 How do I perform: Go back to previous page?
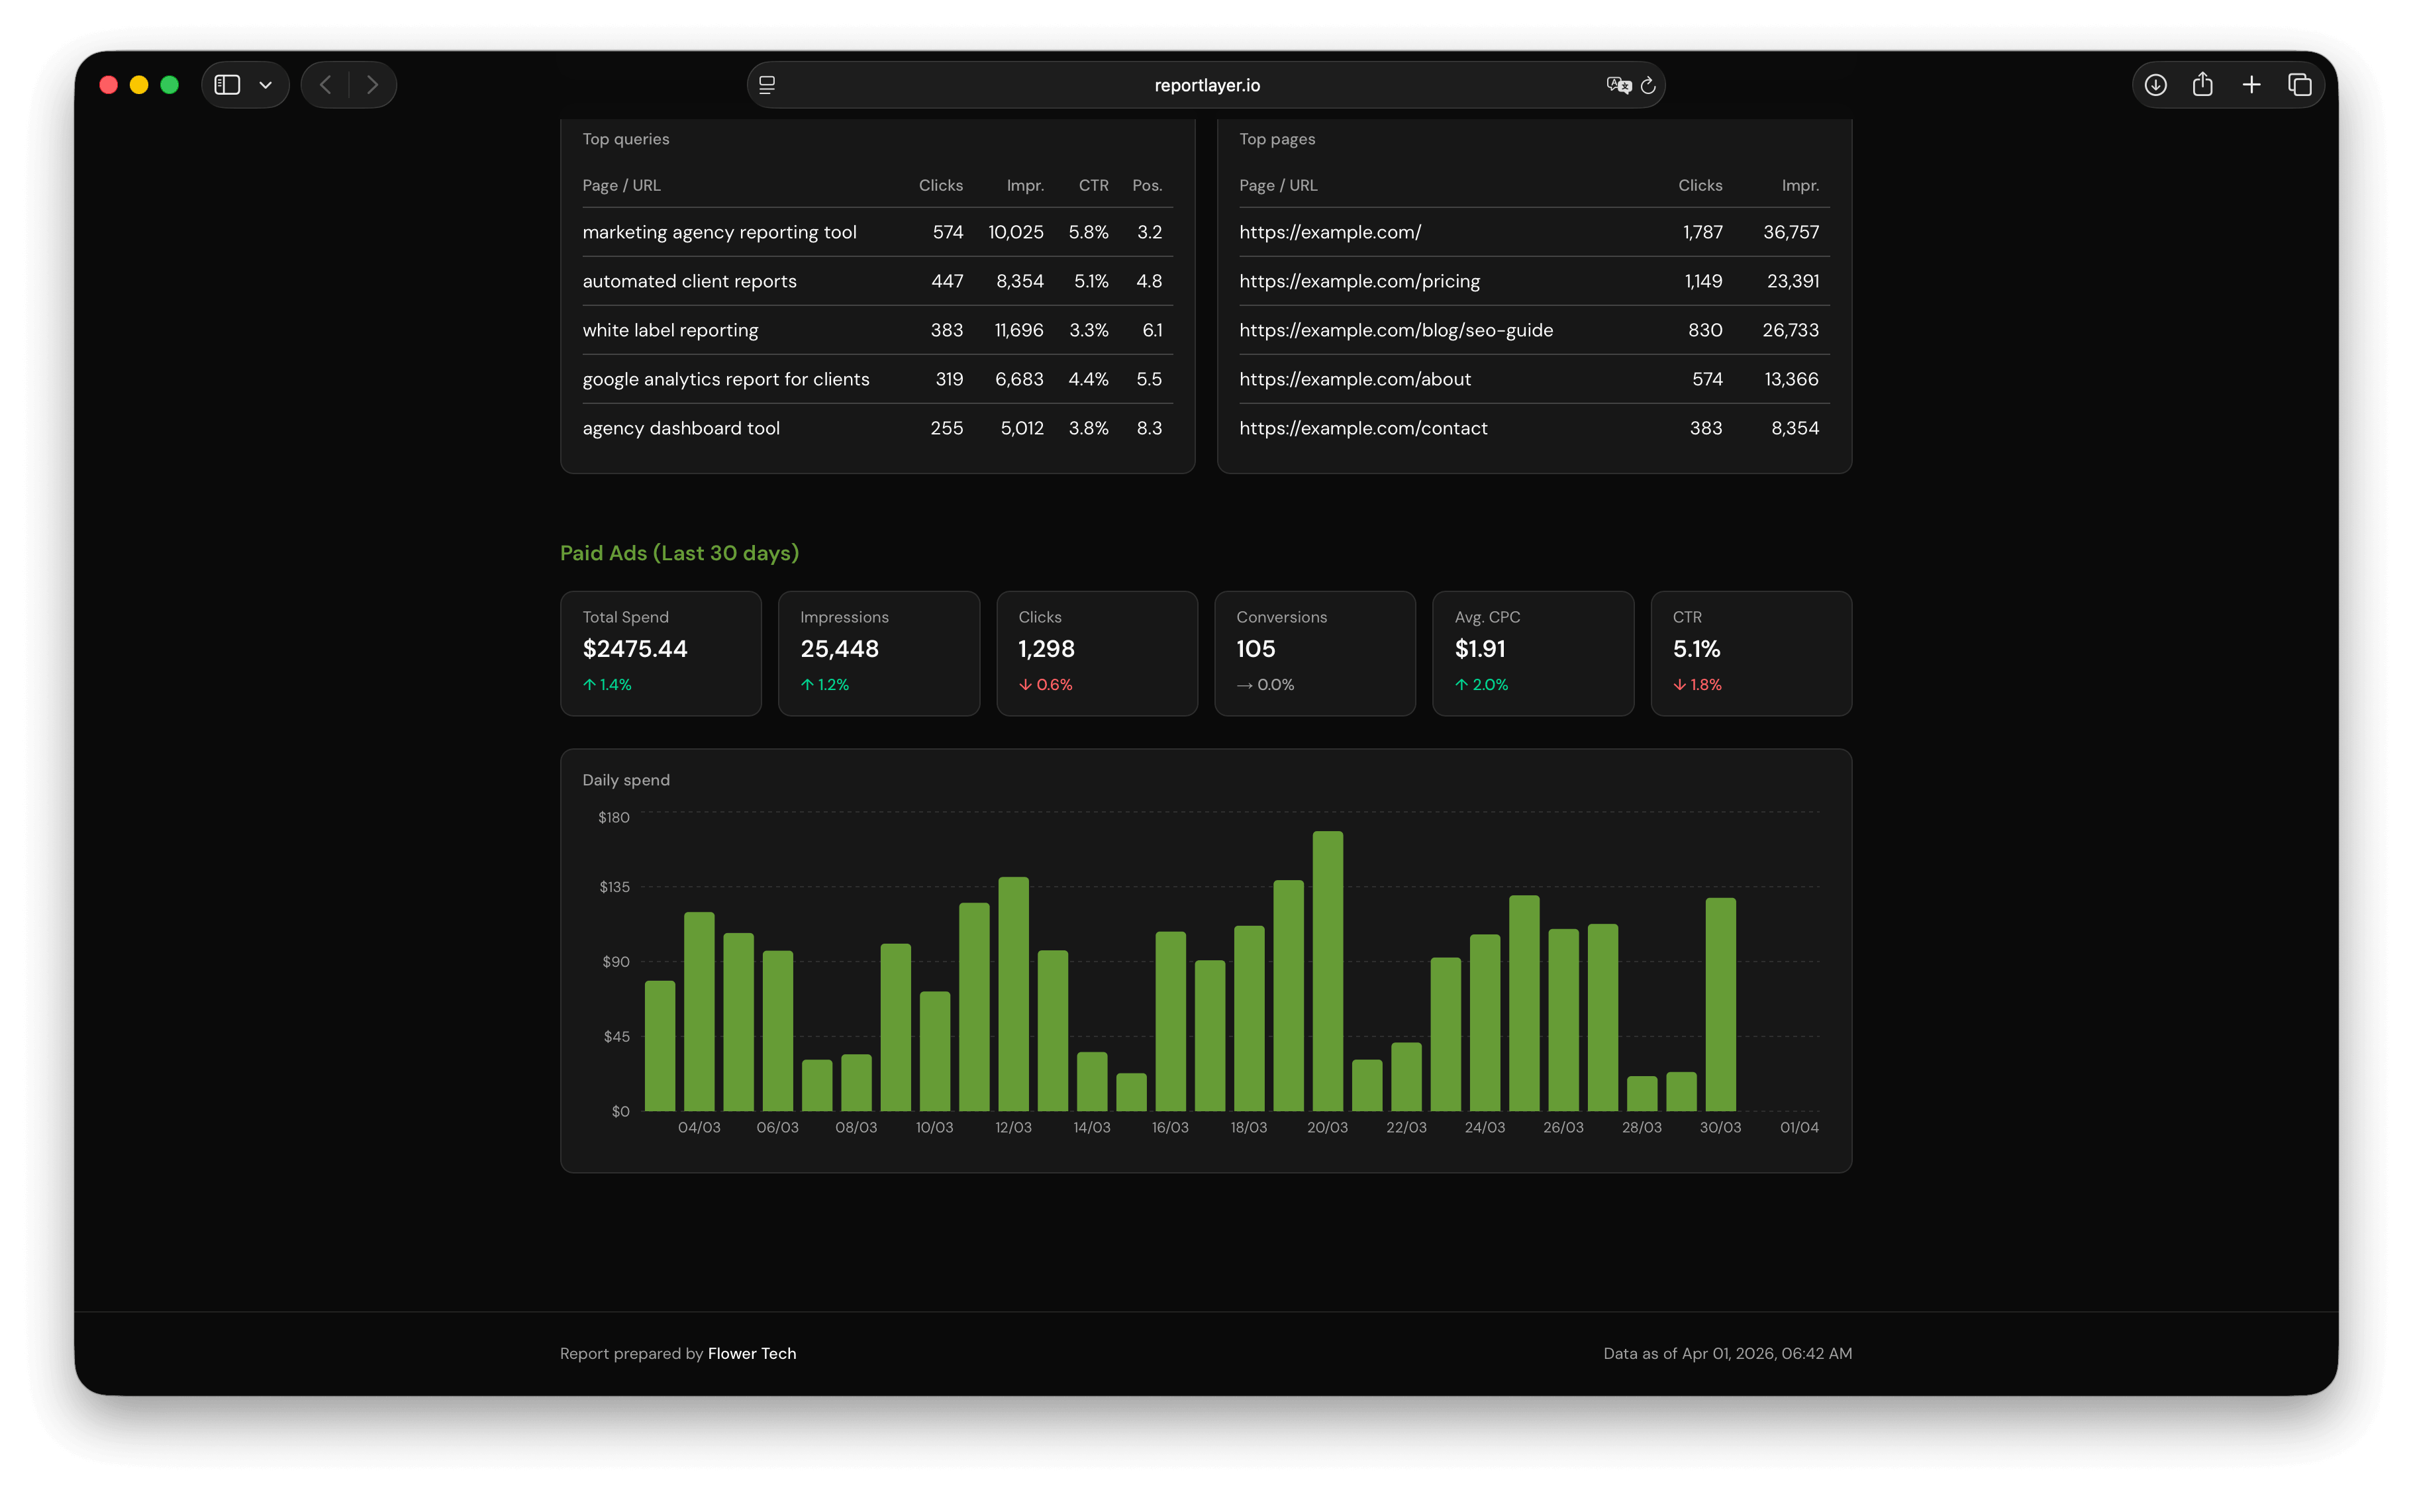(x=326, y=85)
